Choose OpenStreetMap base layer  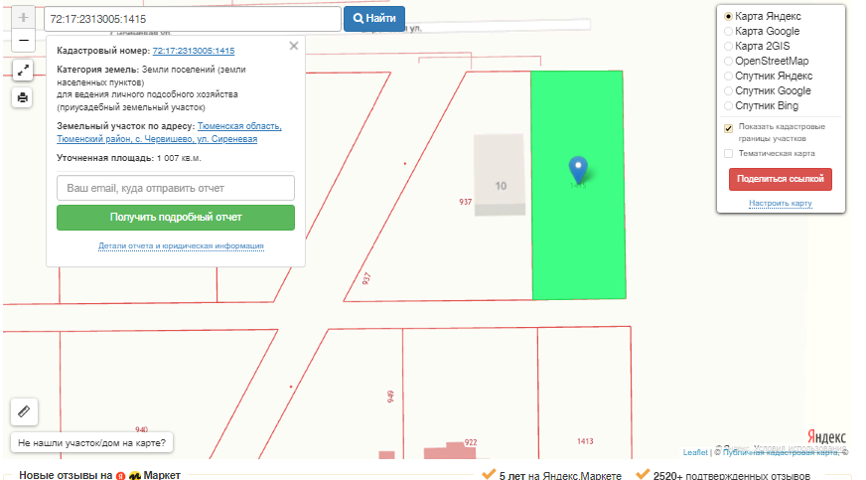729,61
